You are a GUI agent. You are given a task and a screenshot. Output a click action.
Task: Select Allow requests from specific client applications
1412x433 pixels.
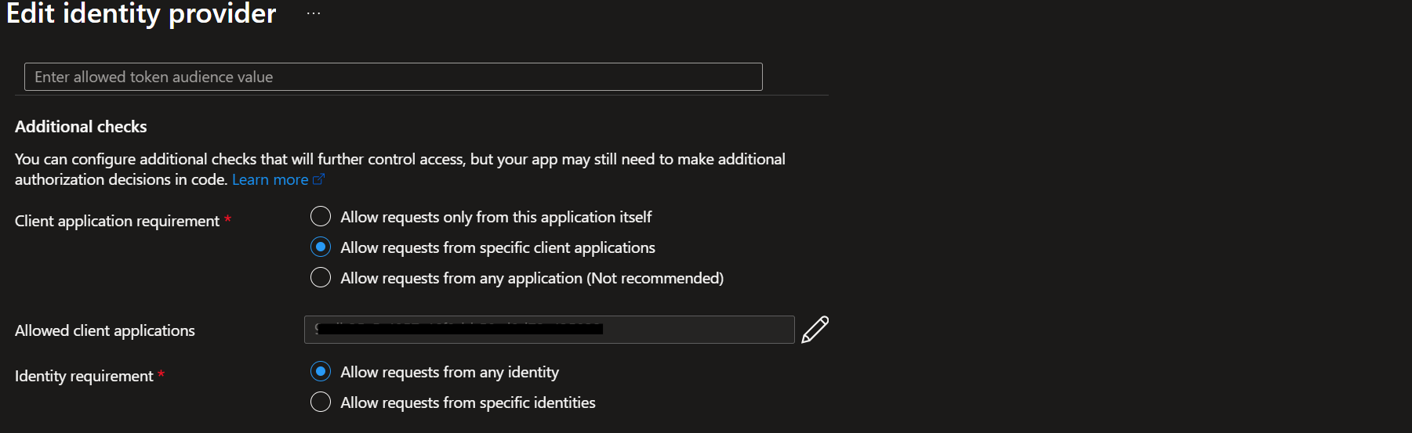tap(321, 247)
